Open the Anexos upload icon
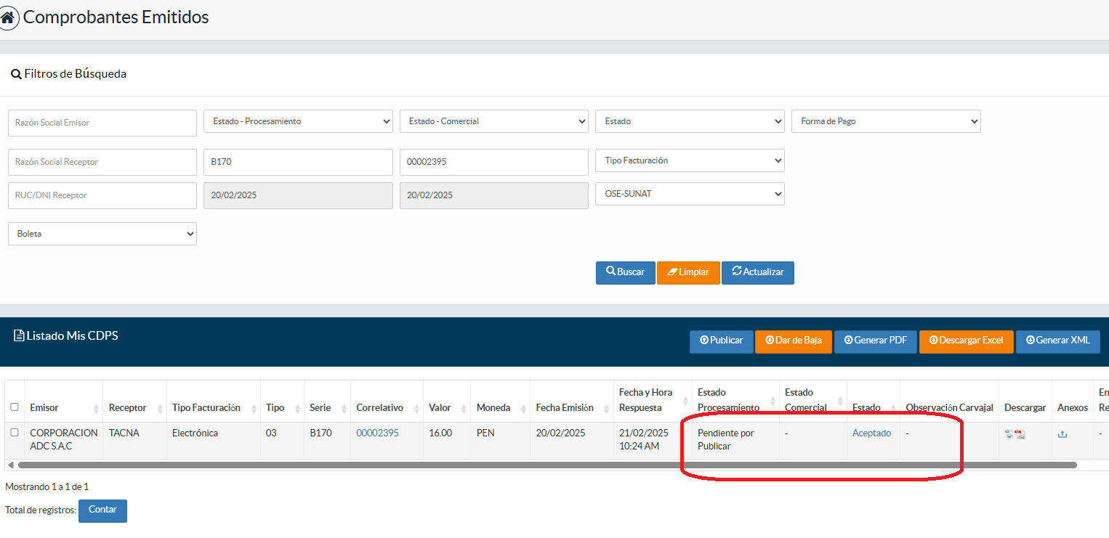Image resolution: width=1109 pixels, height=538 pixels. point(1062,434)
